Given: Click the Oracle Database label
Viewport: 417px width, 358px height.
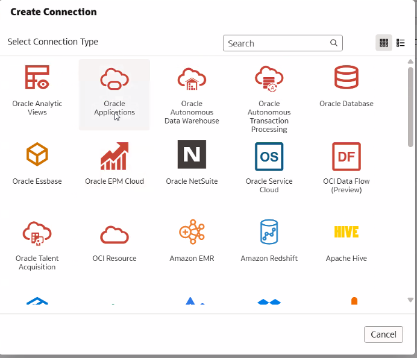Looking at the screenshot, I should [x=346, y=104].
